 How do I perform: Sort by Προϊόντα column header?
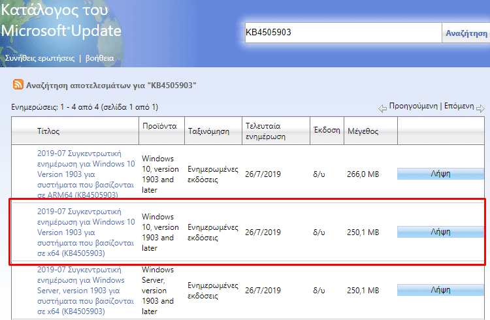pos(159,126)
